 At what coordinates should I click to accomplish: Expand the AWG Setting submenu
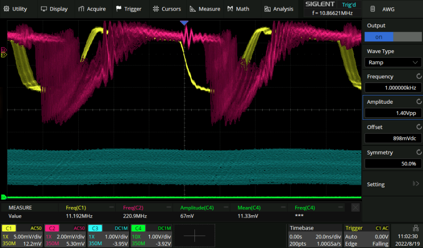coord(392,184)
